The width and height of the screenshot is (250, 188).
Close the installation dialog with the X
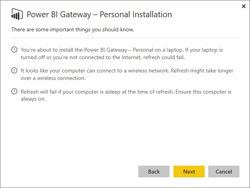(244, 6)
